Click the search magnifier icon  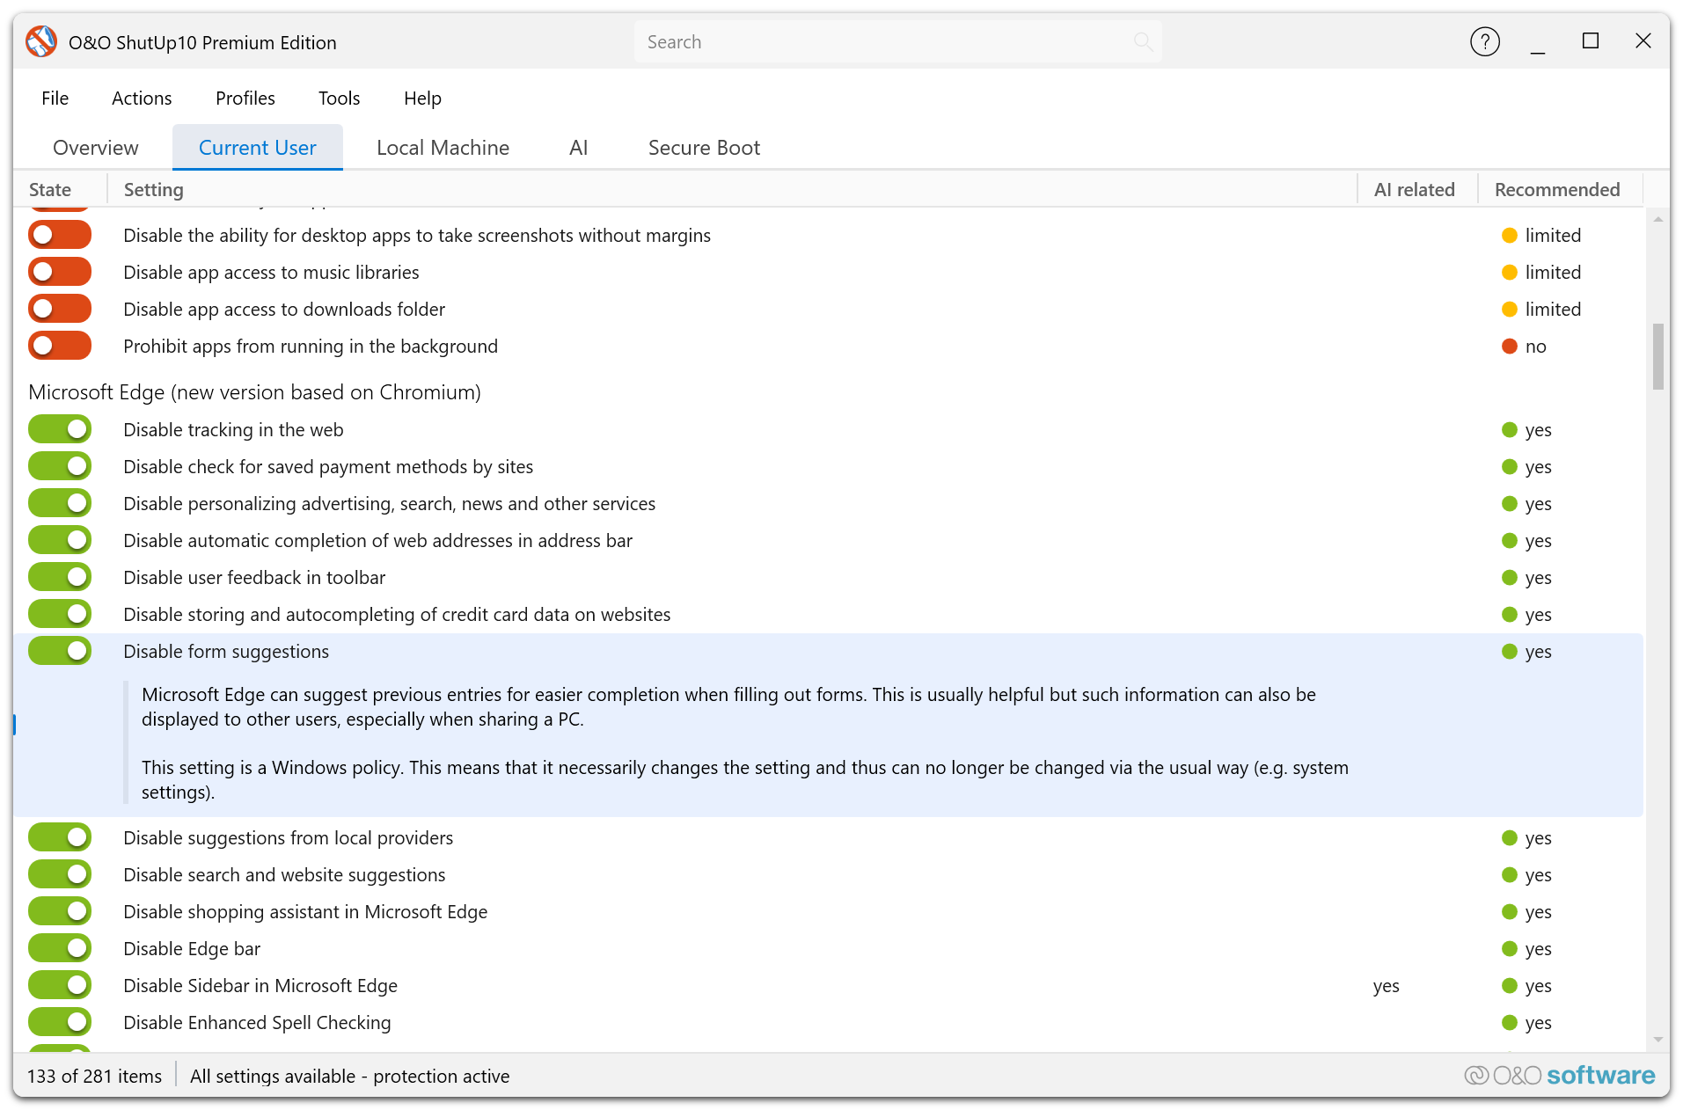(1143, 41)
